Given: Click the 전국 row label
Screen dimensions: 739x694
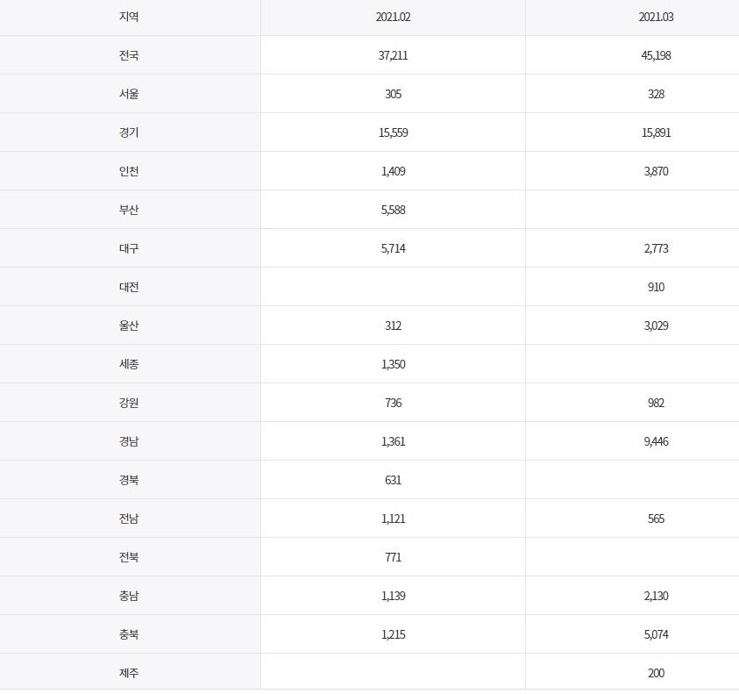Looking at the screenshot, I should click(129, 55).
